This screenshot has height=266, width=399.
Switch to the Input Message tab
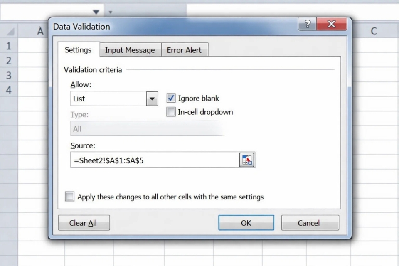pos(130,50)
